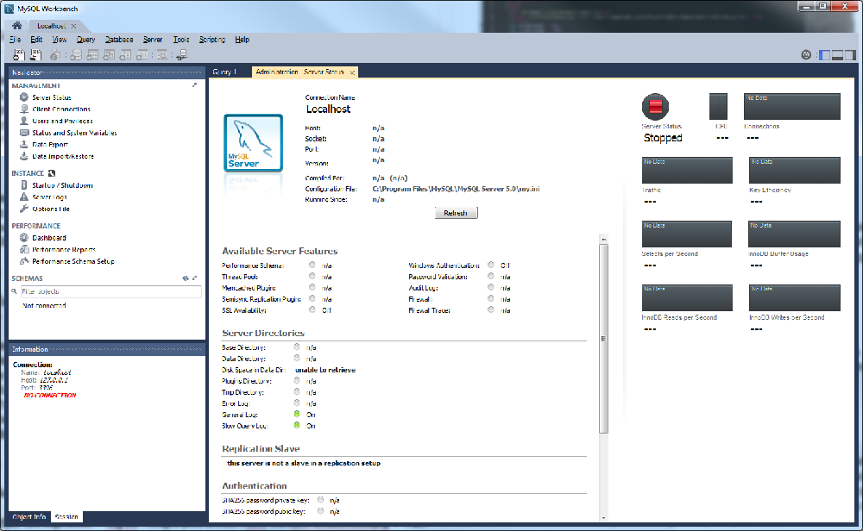Switch to the Session tab
Viewport: 863px width, 531px height.
[x=66, y=517]
